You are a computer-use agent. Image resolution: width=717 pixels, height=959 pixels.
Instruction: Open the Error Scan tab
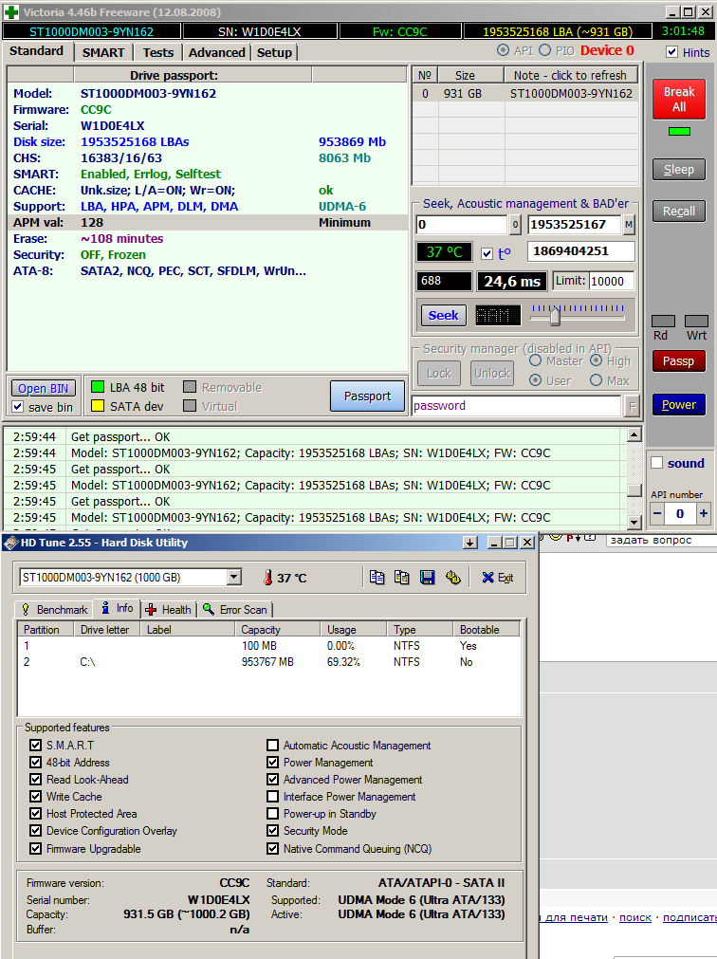234,609
